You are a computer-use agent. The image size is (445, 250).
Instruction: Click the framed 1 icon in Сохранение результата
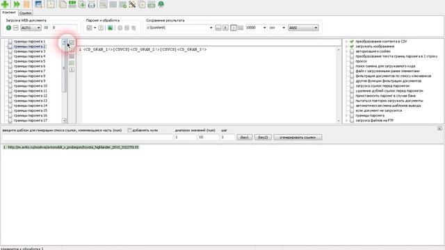point(234,28)
